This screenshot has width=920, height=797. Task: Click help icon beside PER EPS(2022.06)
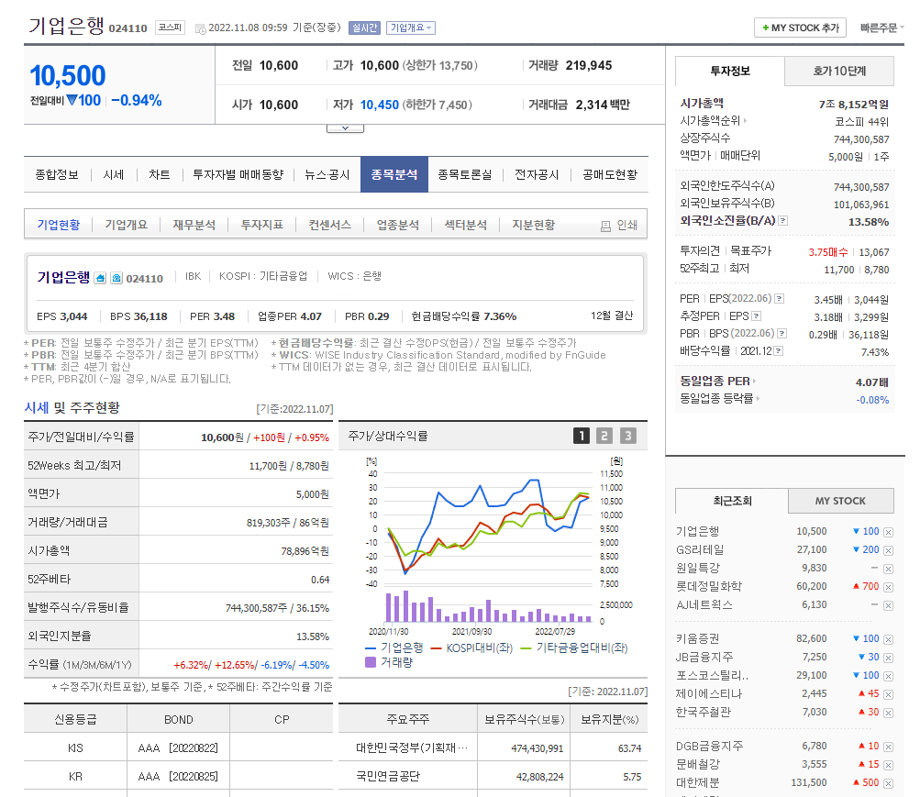779,298
